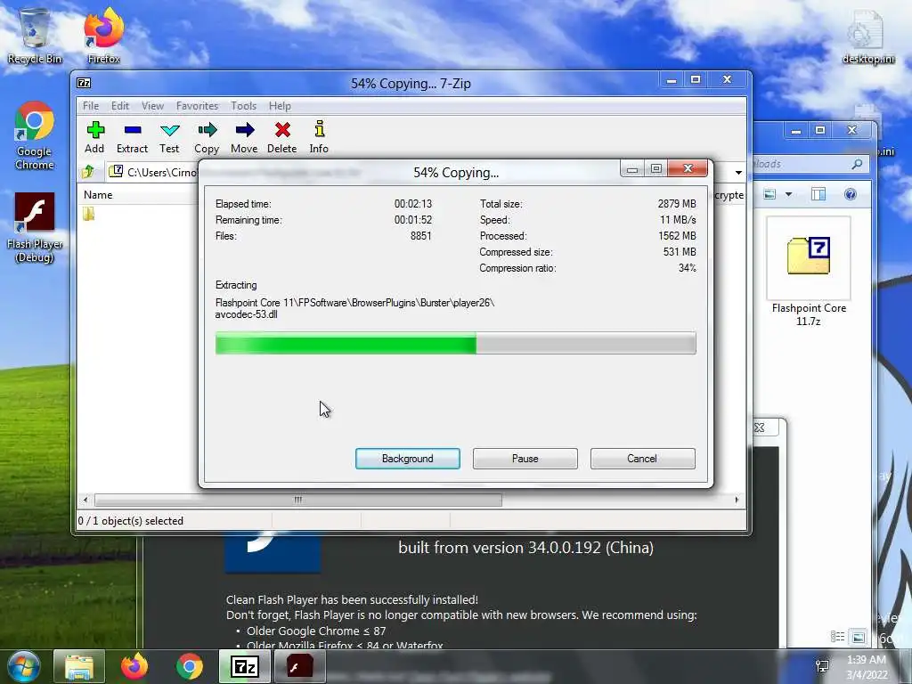This screenshot has height=684, width=912.
Task: Open the View menu
Action: (152, 106)
